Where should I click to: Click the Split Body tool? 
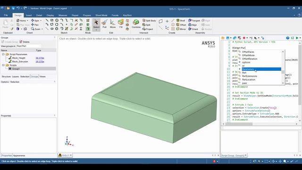click(149, 20)
